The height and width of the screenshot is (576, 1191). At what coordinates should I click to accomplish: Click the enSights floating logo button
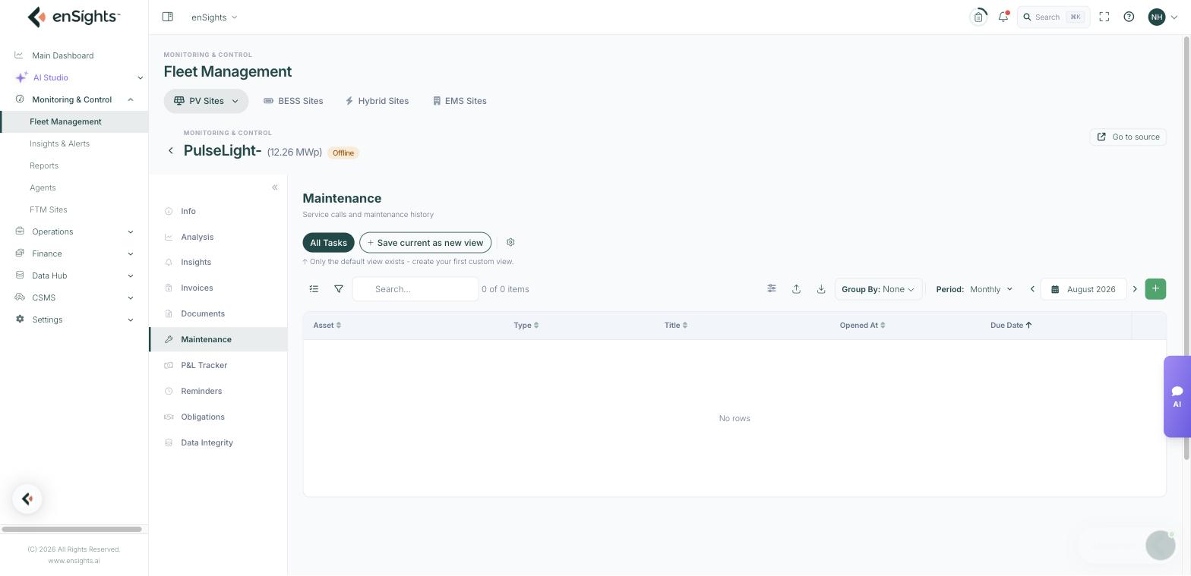point(27,499)
